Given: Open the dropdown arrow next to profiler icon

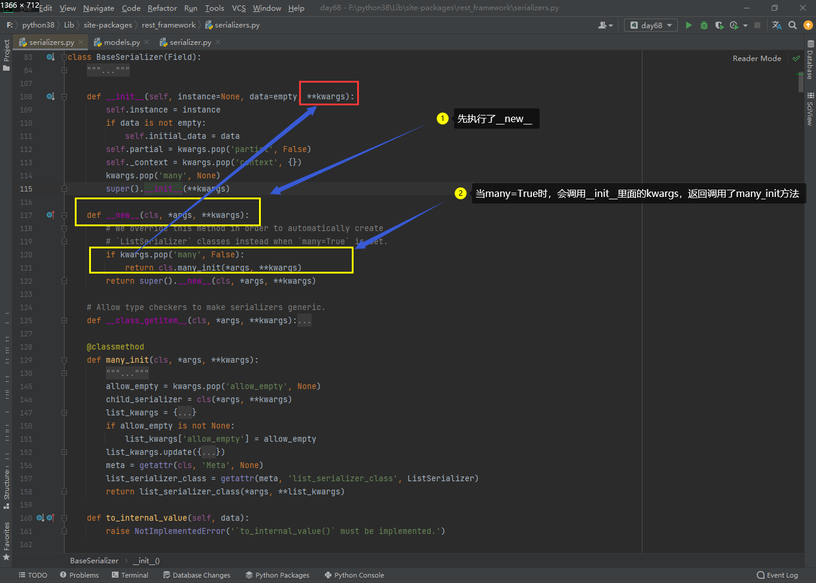Looking at the screenshot, I should click(745, 25).
